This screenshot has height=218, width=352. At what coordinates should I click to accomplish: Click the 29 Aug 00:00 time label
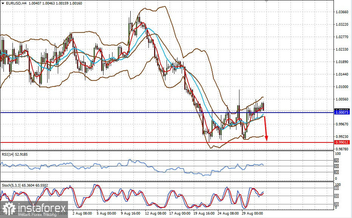point(253,213)
